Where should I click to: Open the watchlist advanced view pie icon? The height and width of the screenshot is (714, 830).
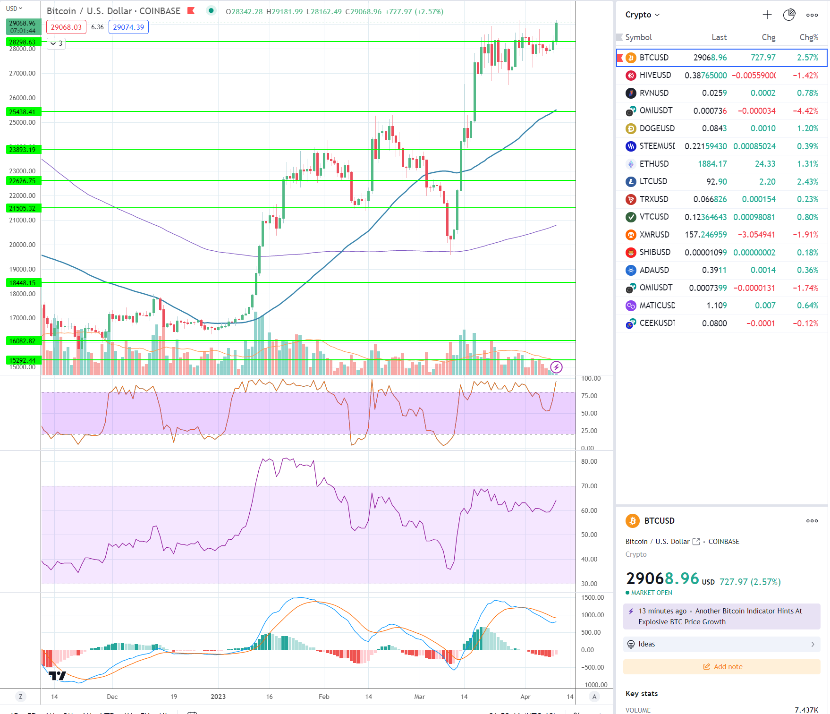(x=789, y=15)
